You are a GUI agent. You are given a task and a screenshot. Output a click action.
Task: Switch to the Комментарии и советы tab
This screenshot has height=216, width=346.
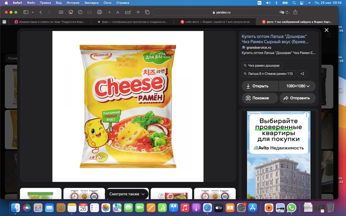tap(49, 22)
